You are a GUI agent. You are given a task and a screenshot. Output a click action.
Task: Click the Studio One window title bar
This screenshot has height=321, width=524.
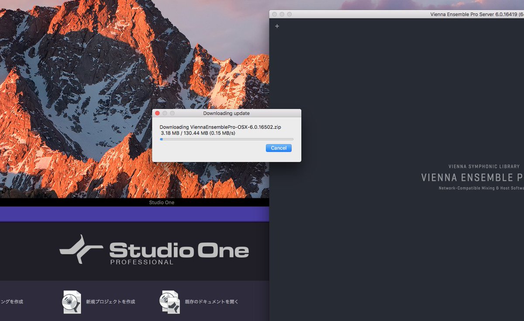click(x=134, y=203)
